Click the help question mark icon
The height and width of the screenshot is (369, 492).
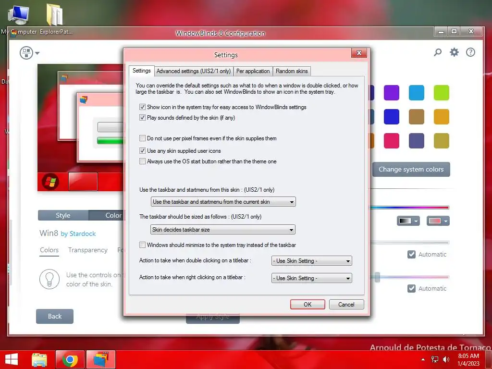[470, 52]
